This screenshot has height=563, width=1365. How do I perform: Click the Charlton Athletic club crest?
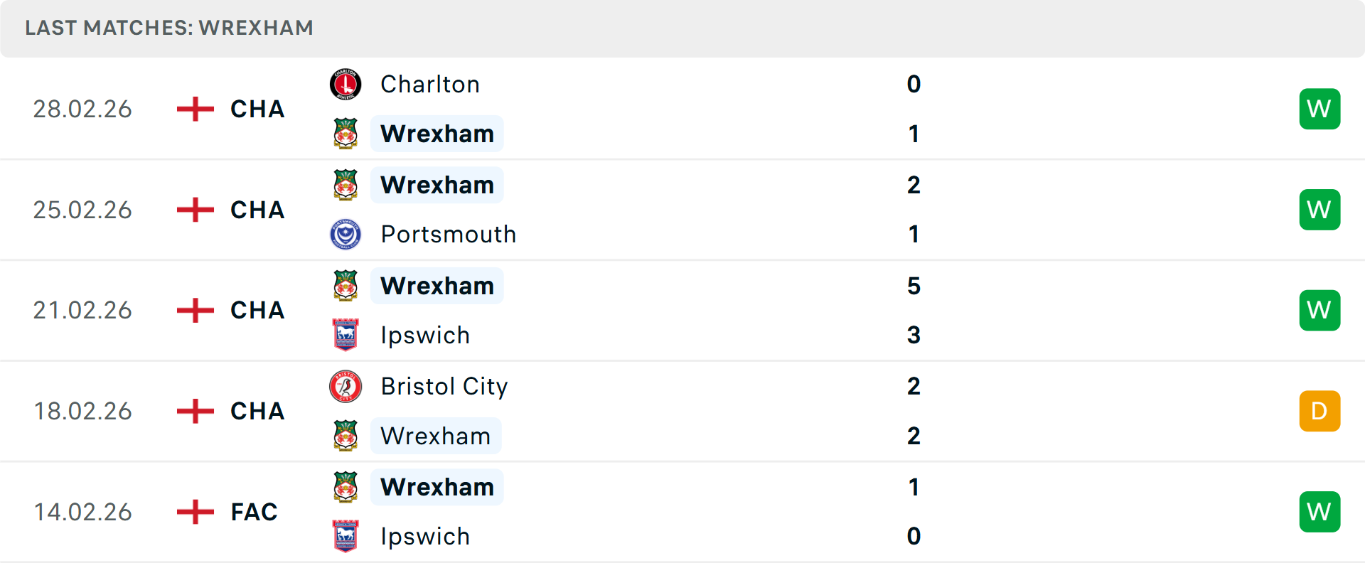pos(346,85)
